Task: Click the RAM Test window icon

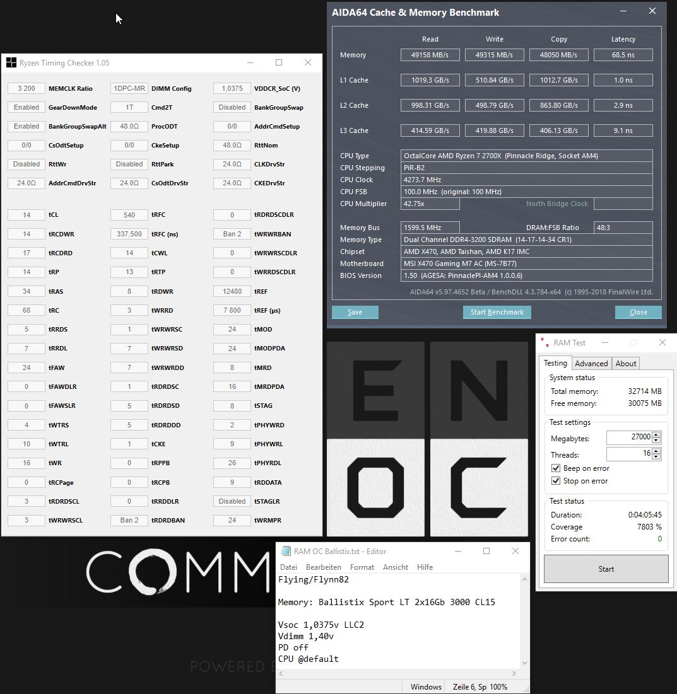Action: [x=545, y=342]
